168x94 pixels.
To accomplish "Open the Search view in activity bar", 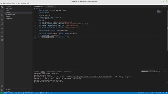I will pyautogui.click(x=2, y=11).
